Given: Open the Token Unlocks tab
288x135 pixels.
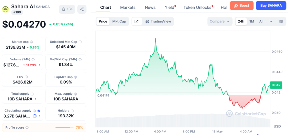Looking at the screenshot, I should [x=197, y=8].
